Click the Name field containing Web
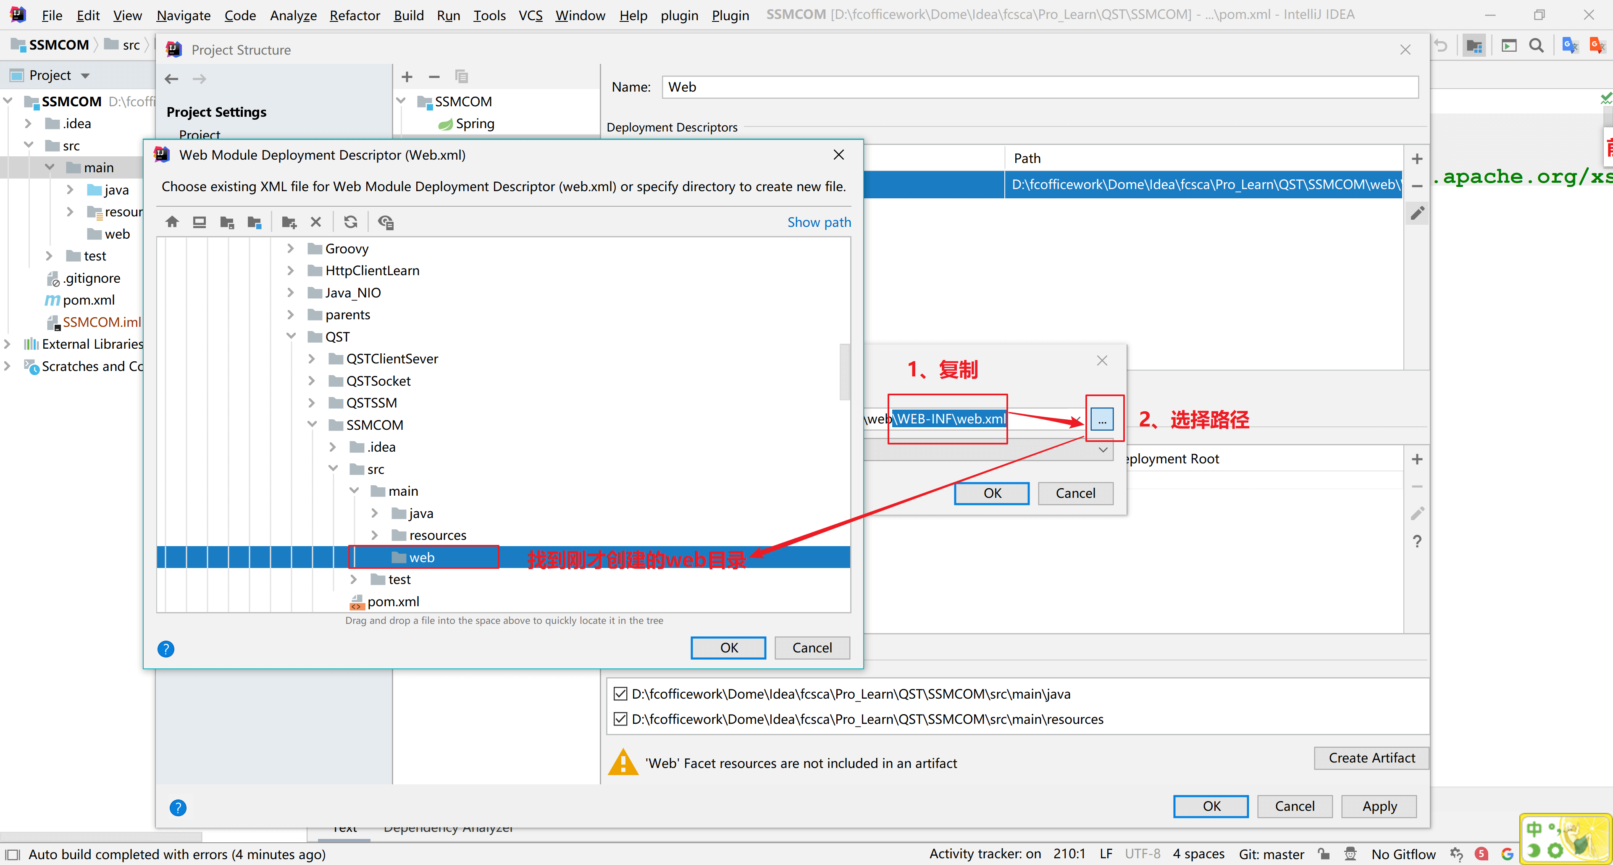 1040,87
